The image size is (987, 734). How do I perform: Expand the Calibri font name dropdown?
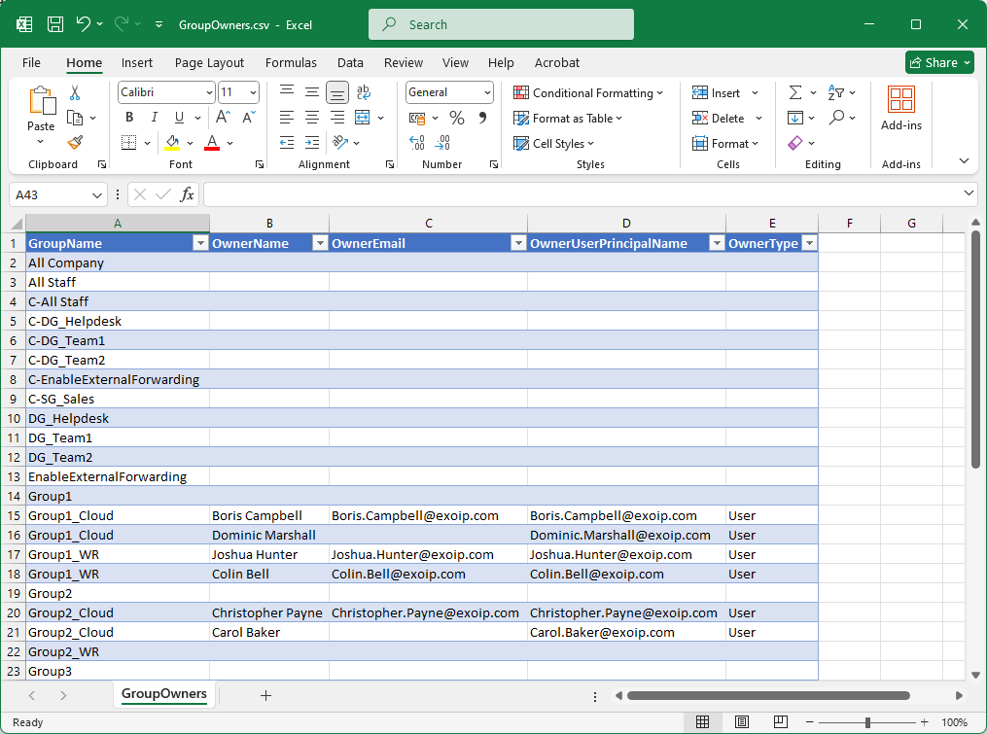(209, 92)
